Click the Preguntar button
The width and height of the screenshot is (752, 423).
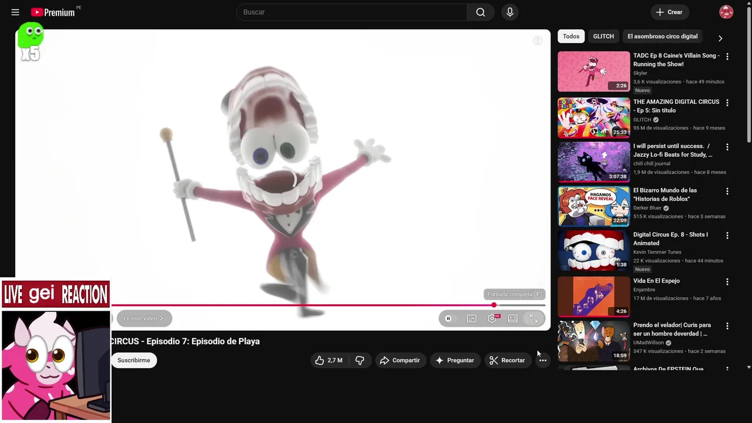click(x=455, y=360)
